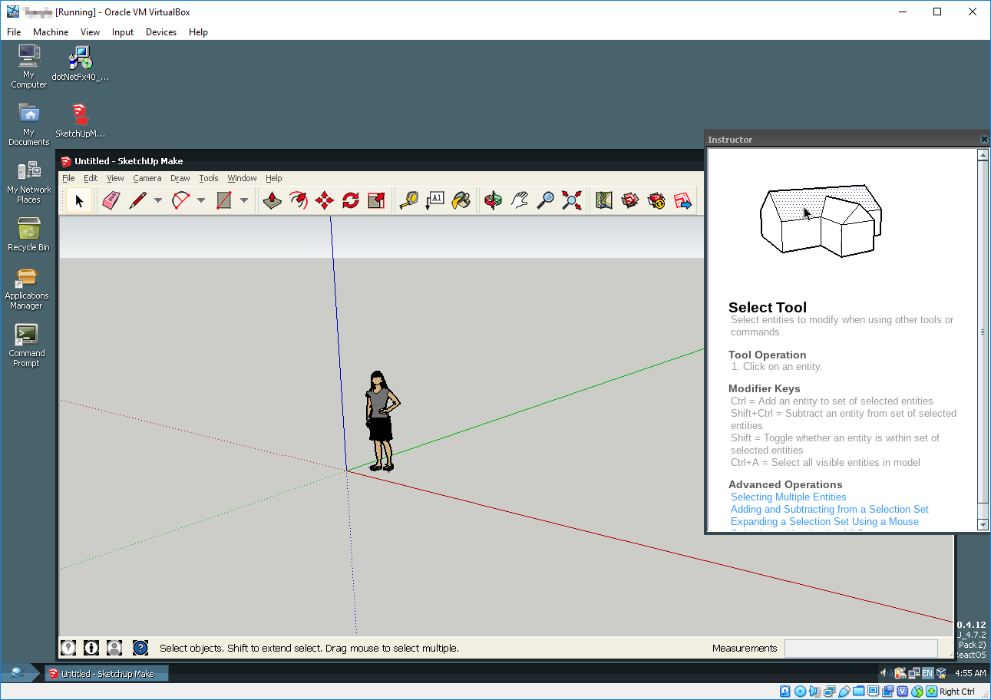
Task: Click the credits info status icon
Action: click(x=91, y=648)
